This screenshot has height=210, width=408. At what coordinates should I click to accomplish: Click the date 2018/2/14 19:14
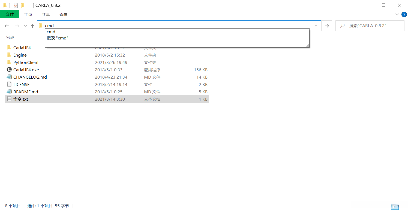tap(111, 84)
